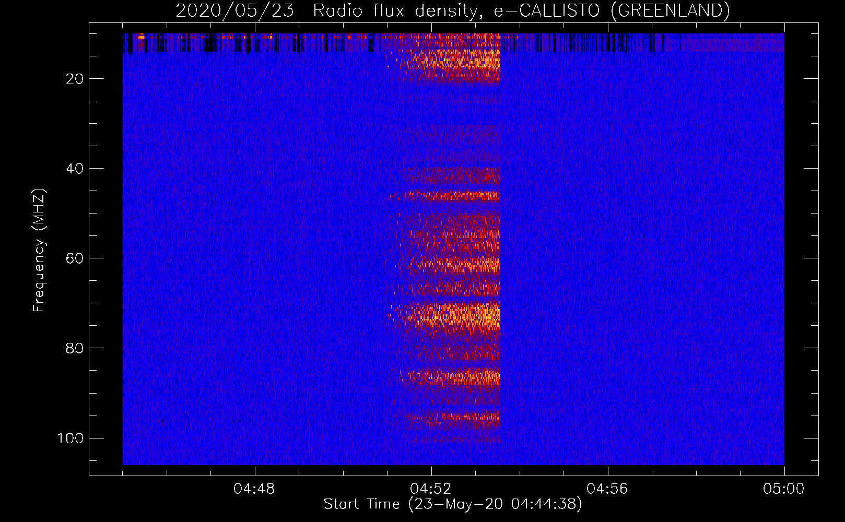This screenshot has width=845, height=522.
Task: Click the 100 frequency tick label
Action: click(x=71, y=438)
